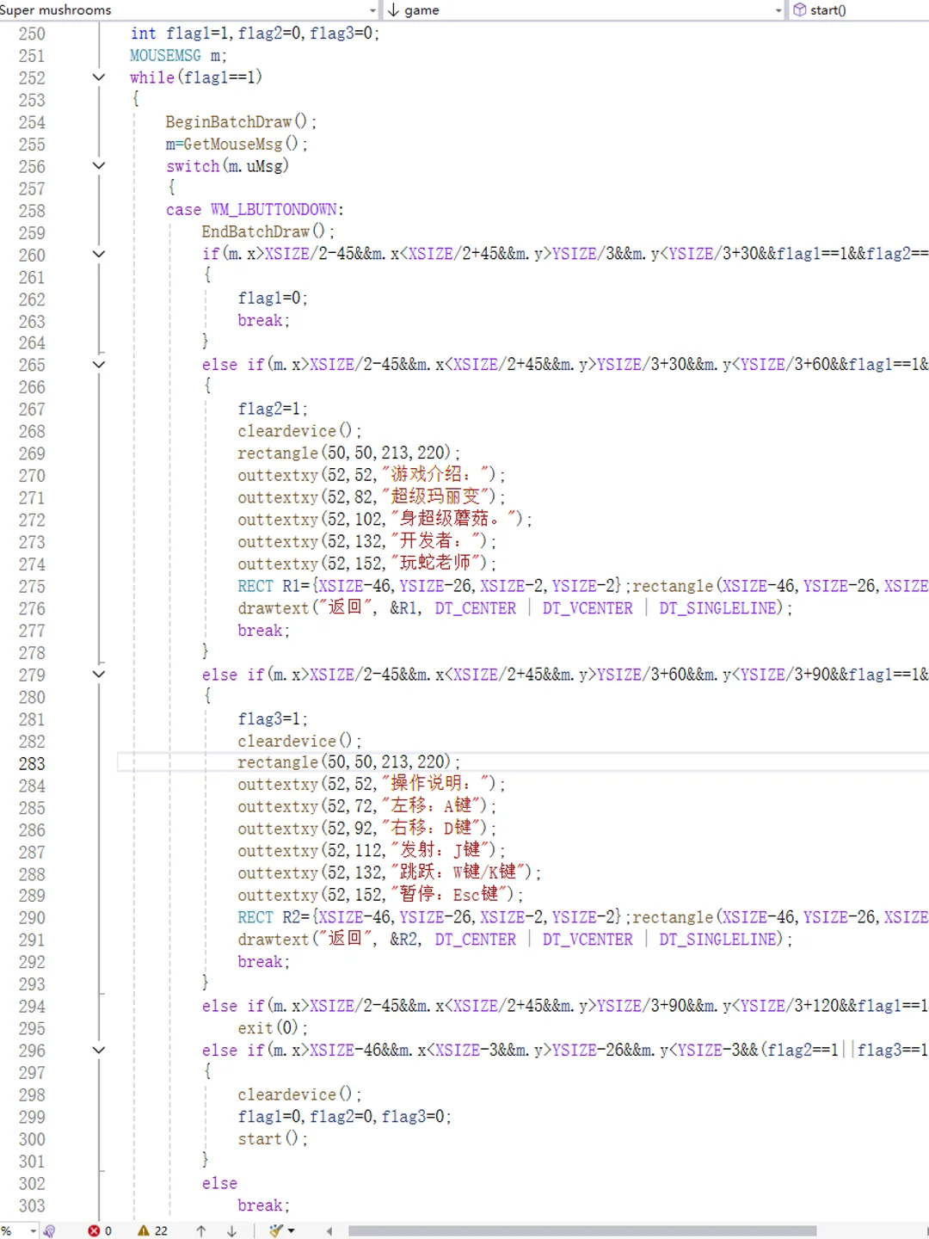Click the else keyword on line 302

pyautogui.click(x=219, y=1184)
